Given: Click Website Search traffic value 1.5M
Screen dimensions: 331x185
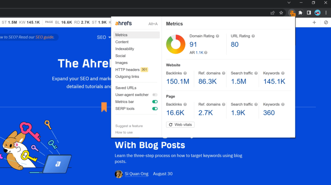Looking at the screenshot, I should pos(239,82).
